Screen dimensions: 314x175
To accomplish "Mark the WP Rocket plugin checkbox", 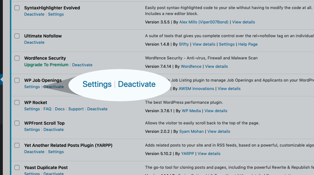I will point(17,102).
